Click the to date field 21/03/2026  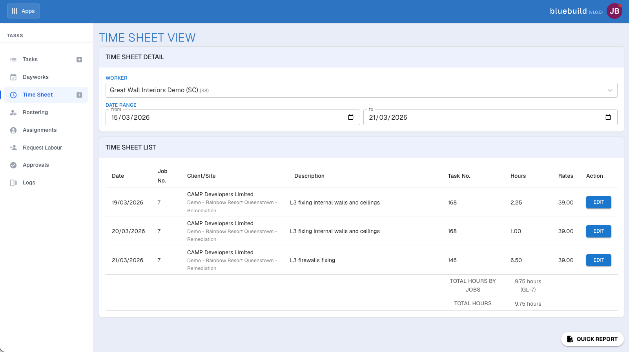click(490, 117)
